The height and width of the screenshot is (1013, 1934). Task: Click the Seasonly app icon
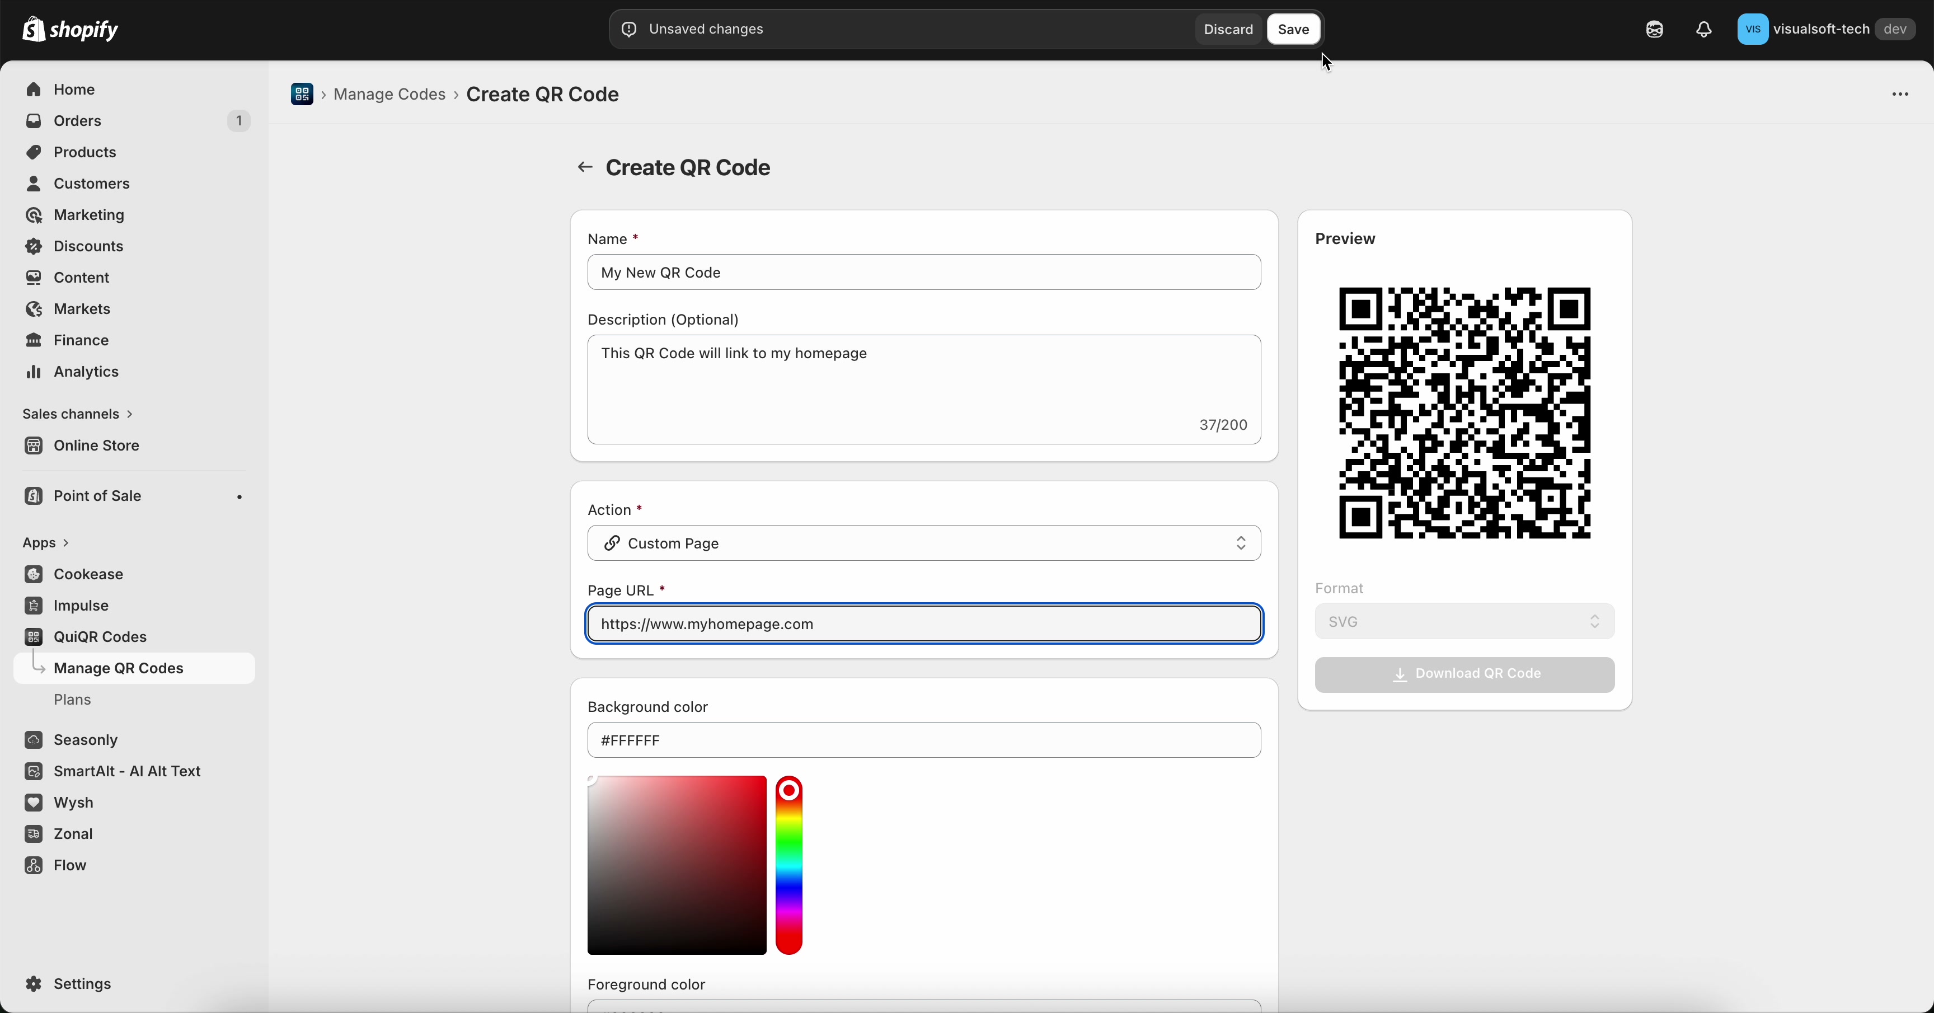34,740
